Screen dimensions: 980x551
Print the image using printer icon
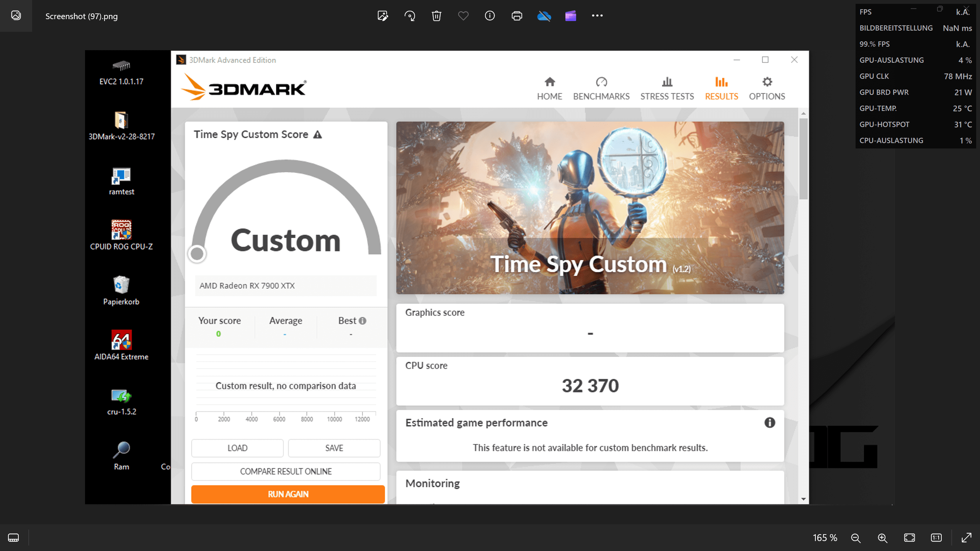517,16
